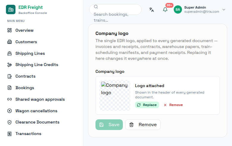
Task: Click the company logo preview thumbnail
Action: click(115, 95)
